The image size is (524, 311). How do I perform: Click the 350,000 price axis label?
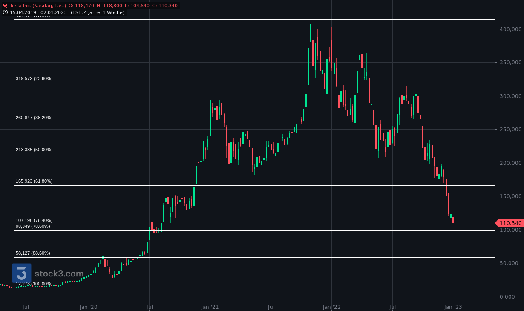tap(510, 62)
